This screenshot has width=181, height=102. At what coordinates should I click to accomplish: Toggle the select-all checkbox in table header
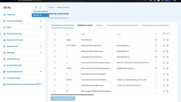(55, 34)
